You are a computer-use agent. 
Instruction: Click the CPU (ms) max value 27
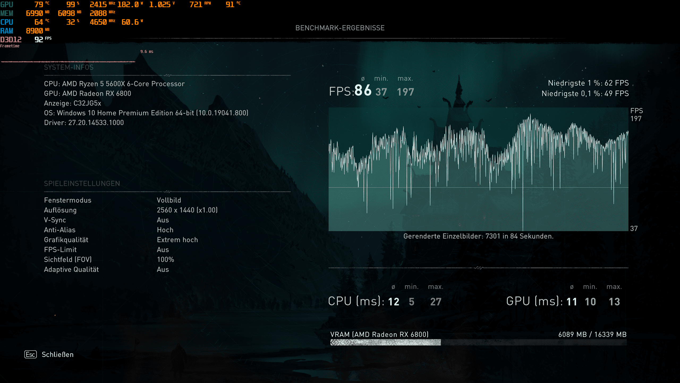[436, 302]
